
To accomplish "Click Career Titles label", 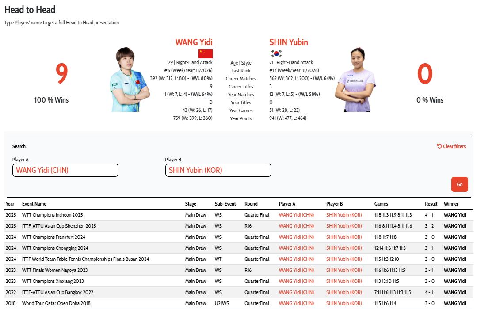I will 241,87.
